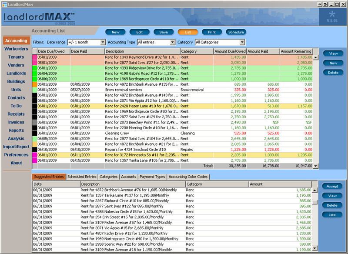Click the down arrow of the suggested entries scrollbar
This screenshot has width=348, height=254.
coord(315,248)
